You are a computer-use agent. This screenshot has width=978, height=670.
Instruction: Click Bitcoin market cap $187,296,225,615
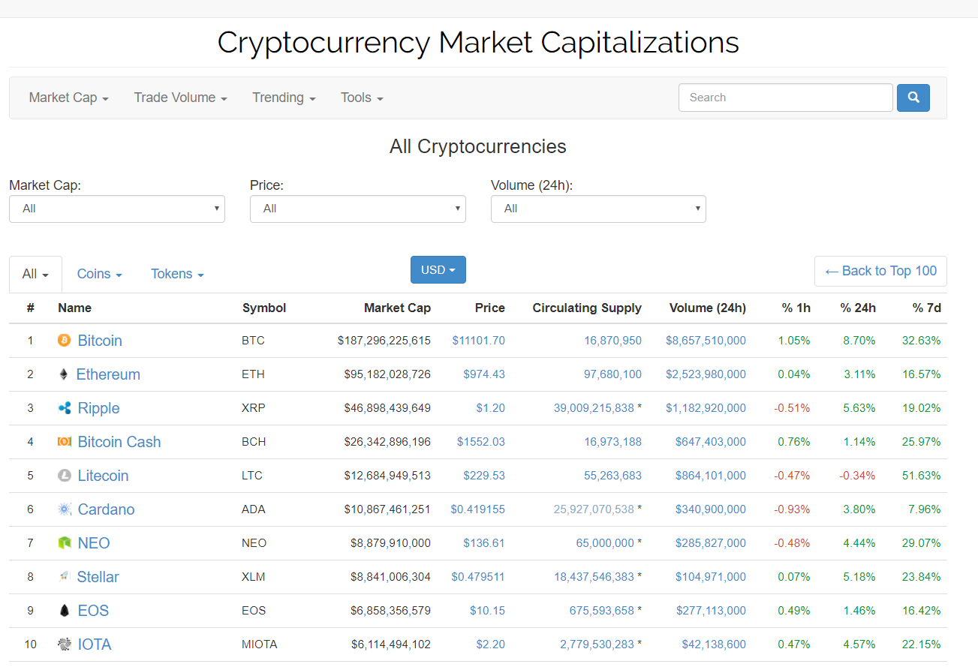pos(384,341)
